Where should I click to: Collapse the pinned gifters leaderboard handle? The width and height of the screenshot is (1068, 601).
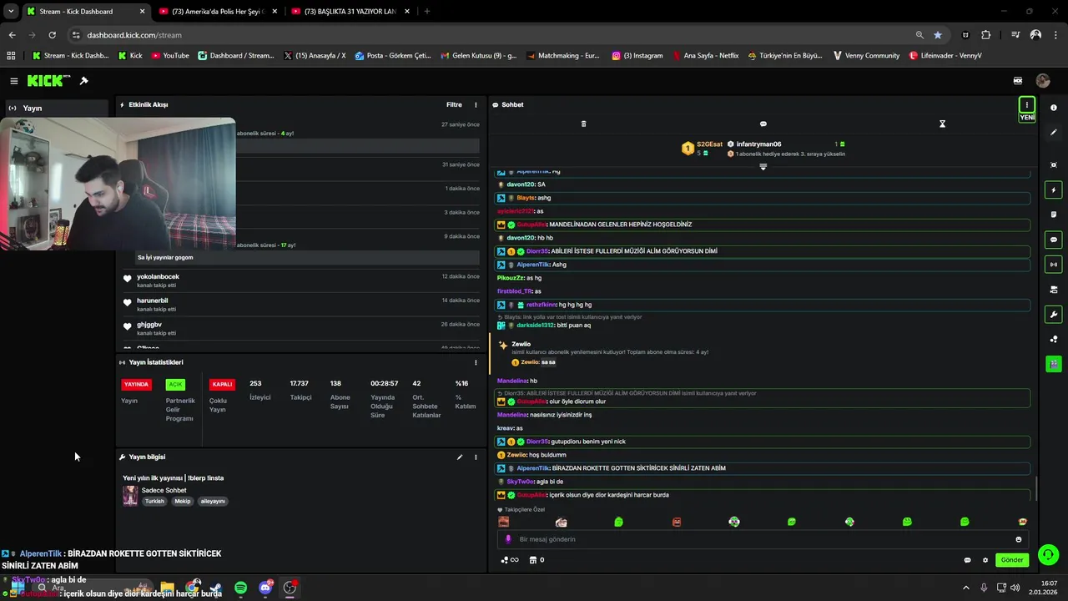(763, 167)
